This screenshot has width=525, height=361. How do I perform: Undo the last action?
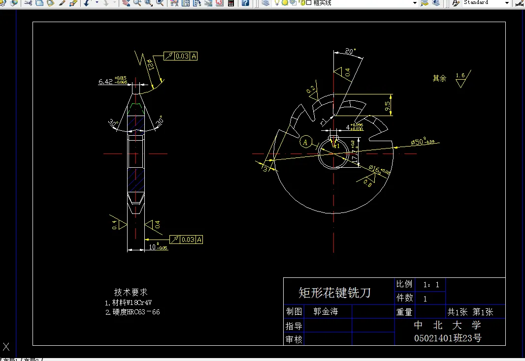coord(87,2)
